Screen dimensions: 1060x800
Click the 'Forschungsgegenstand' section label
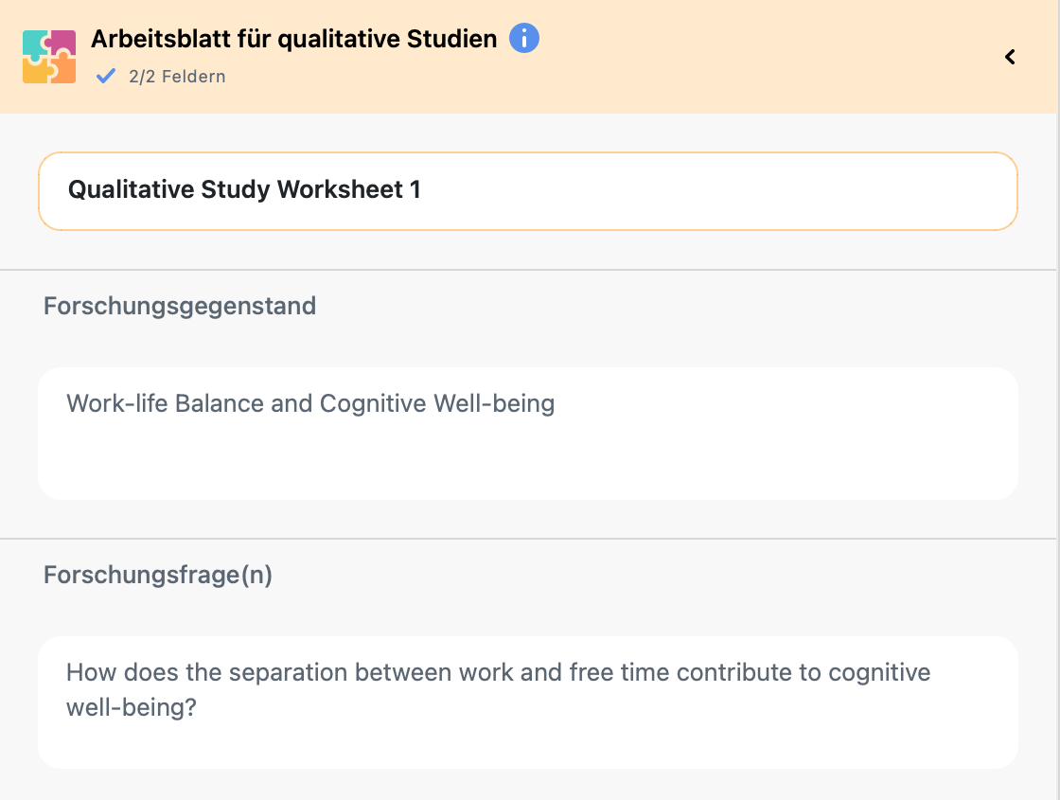pyautogui.click(x=180, y=306)
